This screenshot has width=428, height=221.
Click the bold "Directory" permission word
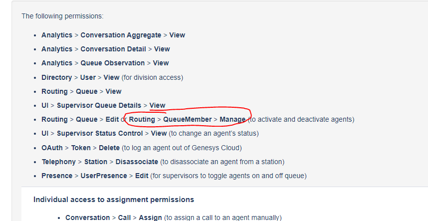click(x=56, y=77)
